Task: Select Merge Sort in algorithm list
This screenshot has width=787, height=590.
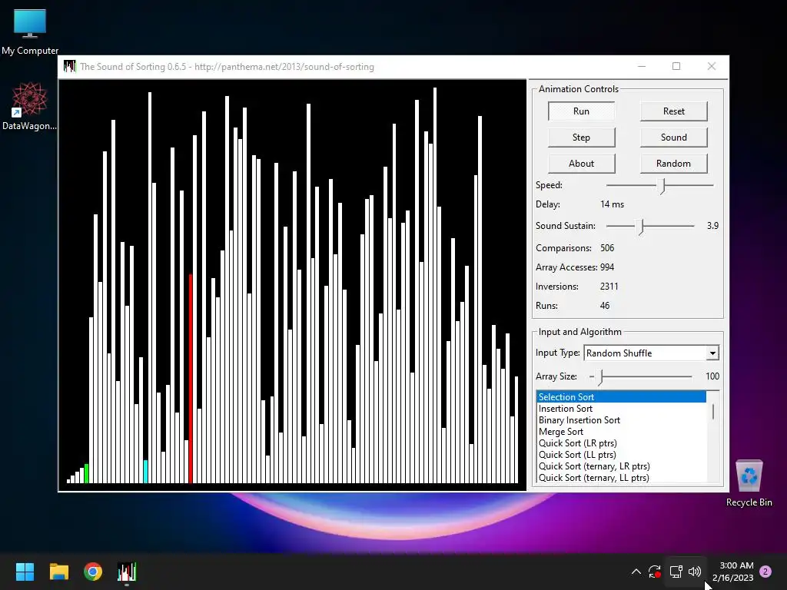Action: point(621,432)
